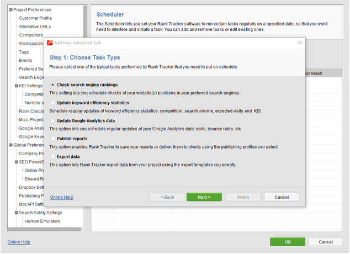Image resolution: width=350 pixels, height=254 pixels.
Task: Click the Next button in wizard
Action: 204,197
